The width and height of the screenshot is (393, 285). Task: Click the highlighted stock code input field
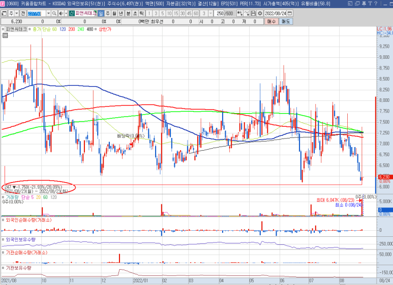pyautogui.click(x=37, y=13)
